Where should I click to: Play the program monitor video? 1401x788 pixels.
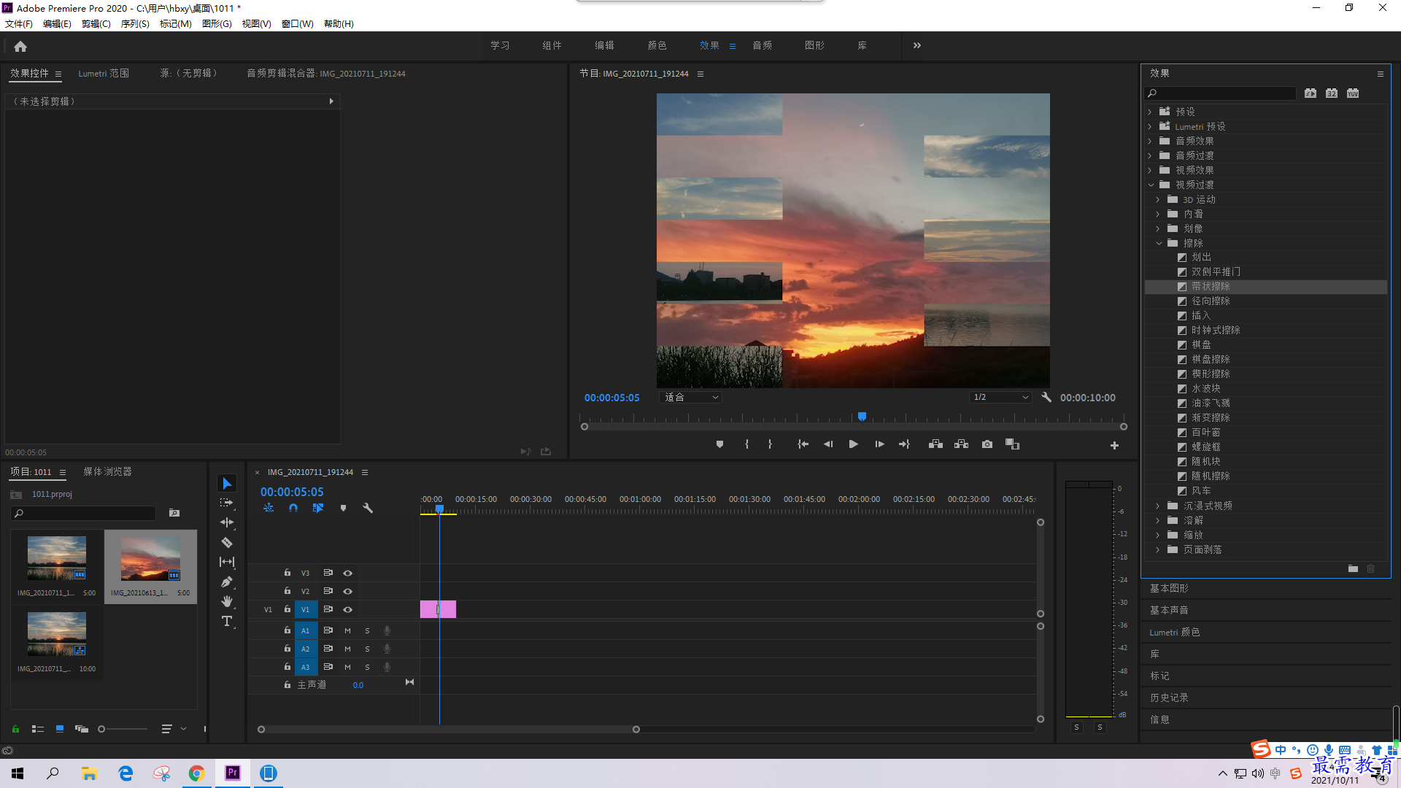853,444
